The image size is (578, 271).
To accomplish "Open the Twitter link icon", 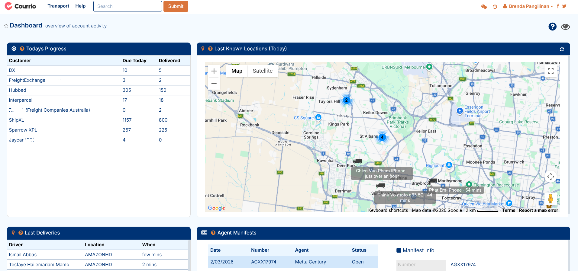I will click(564, 6).
